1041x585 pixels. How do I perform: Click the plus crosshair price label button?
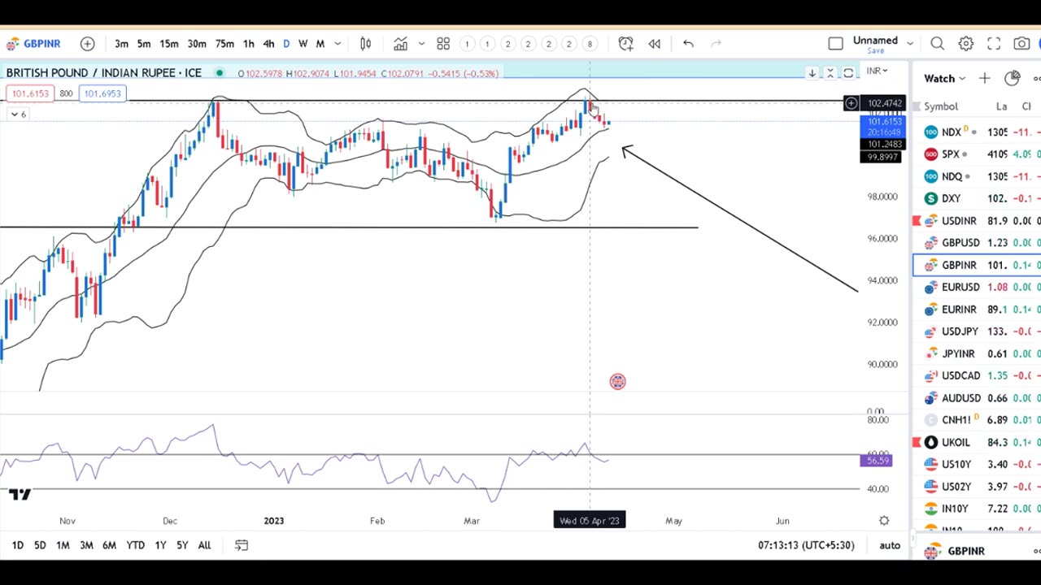[851, 103]
